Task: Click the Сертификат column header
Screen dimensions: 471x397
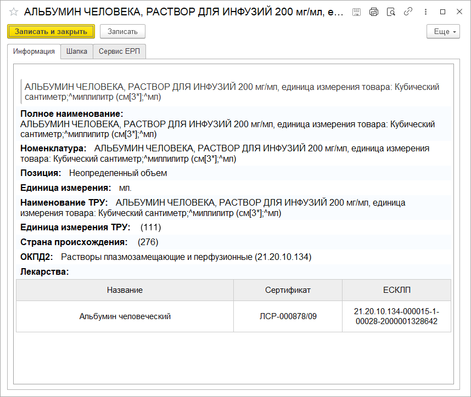Action: pyautogui.click(x=288, y=290)
